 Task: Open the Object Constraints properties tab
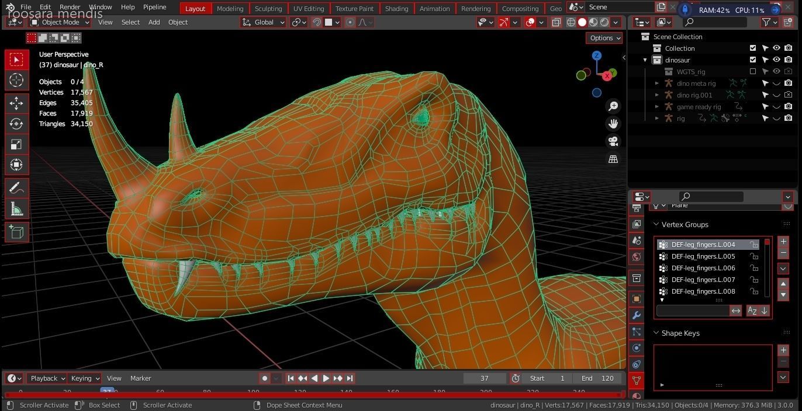(637, 364)
